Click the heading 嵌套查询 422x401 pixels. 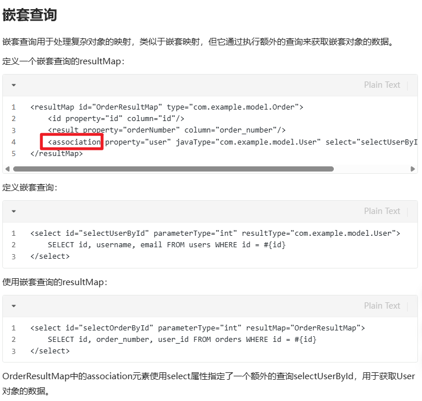click(30, 15)
